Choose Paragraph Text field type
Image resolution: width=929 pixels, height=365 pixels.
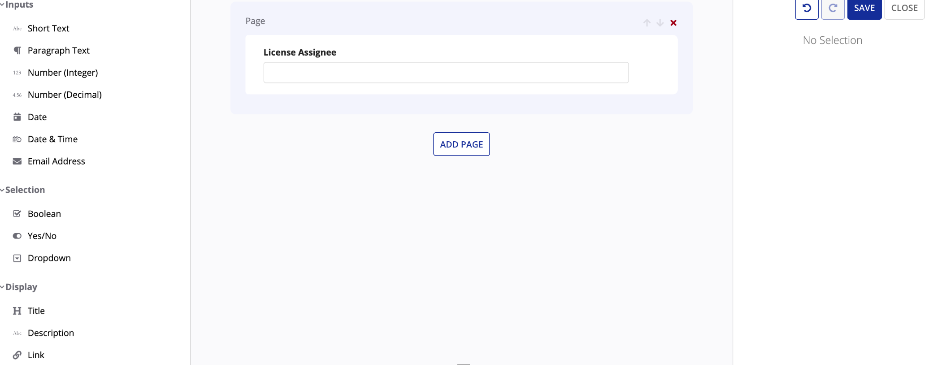tap(59, 51)
